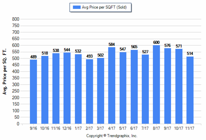Select the 12/16 bar showing 544

click(67, 88)
